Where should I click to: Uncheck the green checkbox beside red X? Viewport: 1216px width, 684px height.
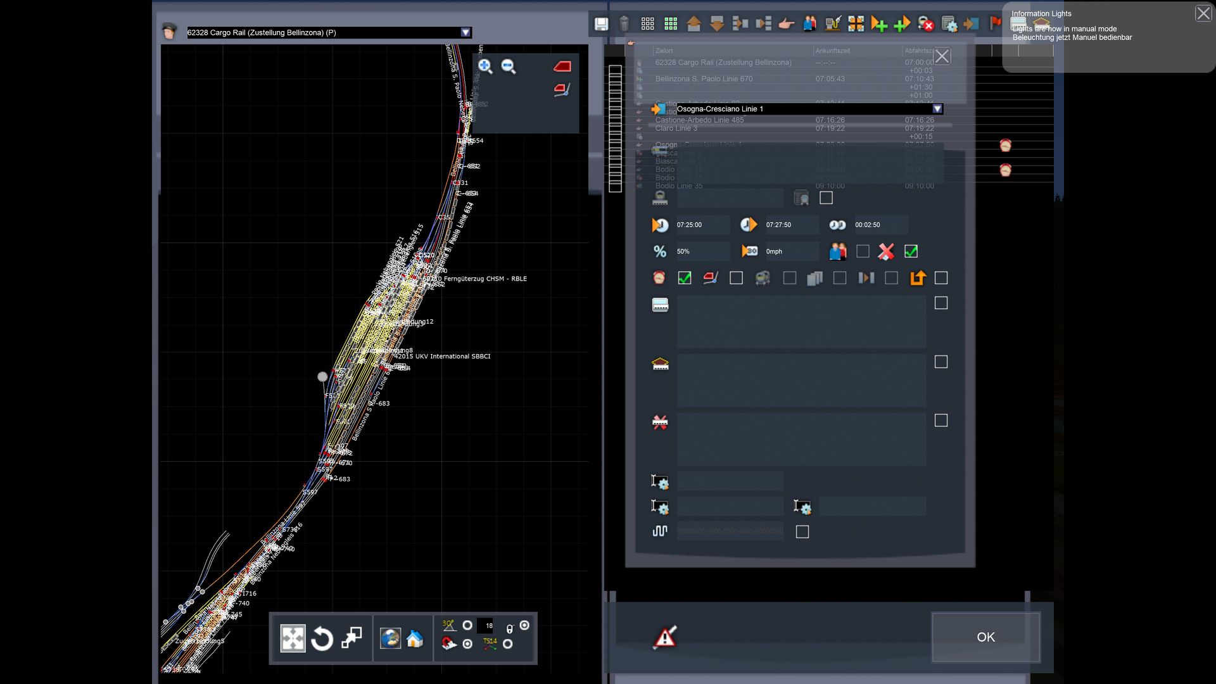[911, 251]
